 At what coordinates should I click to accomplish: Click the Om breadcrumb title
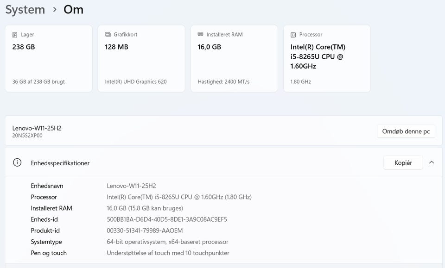tap(73, 10)
